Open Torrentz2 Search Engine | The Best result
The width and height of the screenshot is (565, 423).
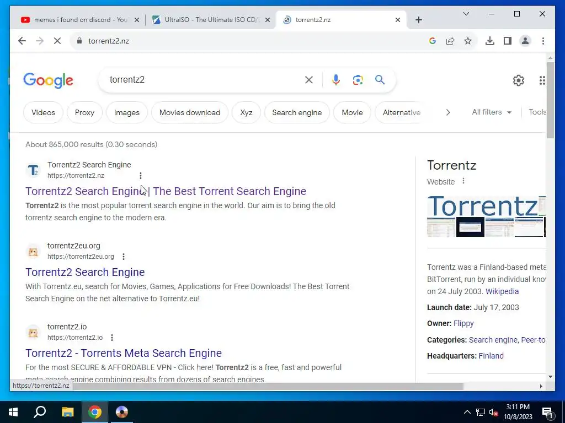coord(166,191)
